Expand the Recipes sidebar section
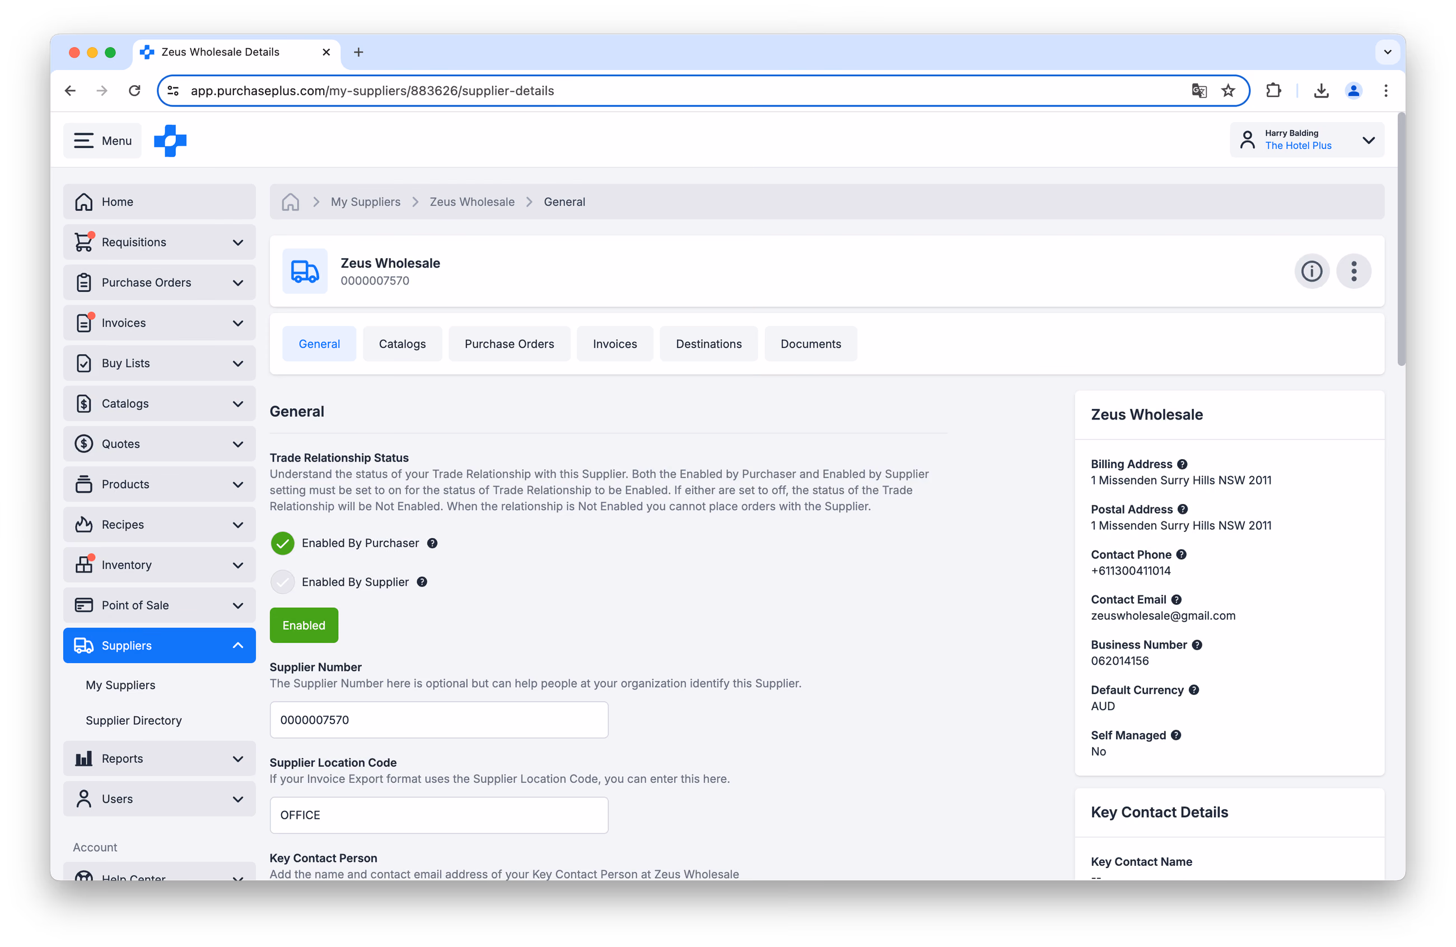The width and height of the screenshot is (1456, 947). [160, 525]
